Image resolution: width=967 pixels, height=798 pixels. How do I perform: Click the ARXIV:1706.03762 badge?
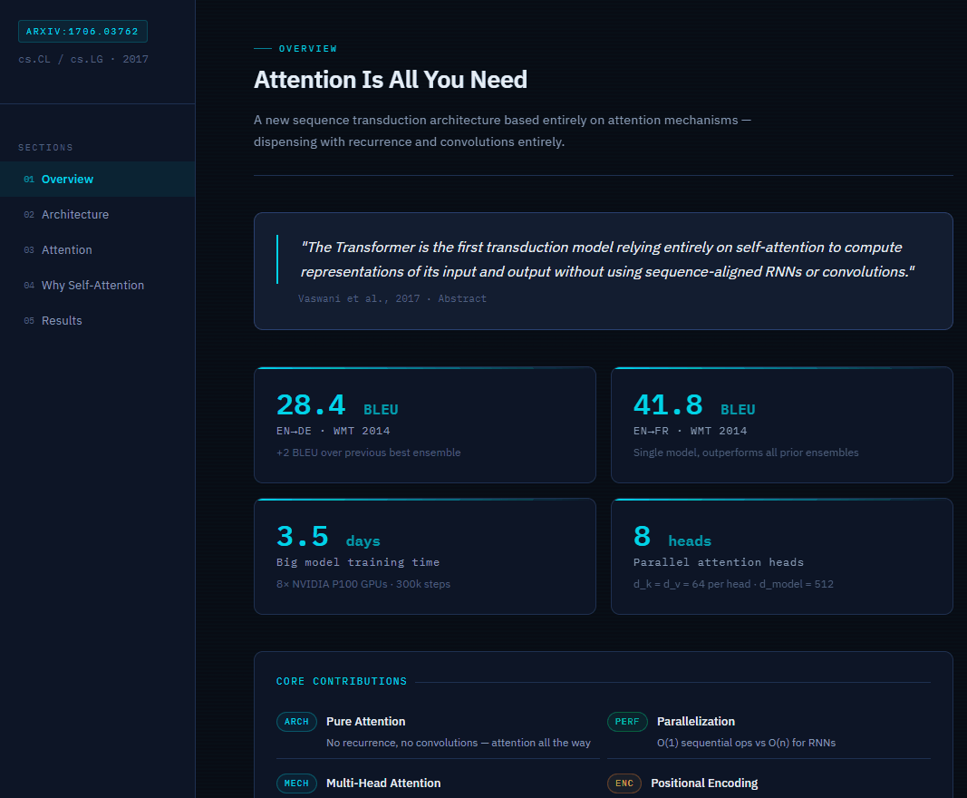[x=82, y=32]
